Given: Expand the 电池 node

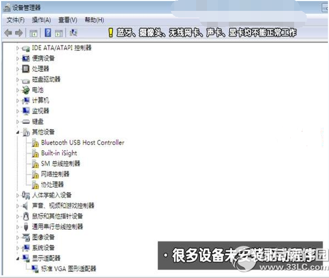Looking at the screenshot, I should (x=17, y=90).
